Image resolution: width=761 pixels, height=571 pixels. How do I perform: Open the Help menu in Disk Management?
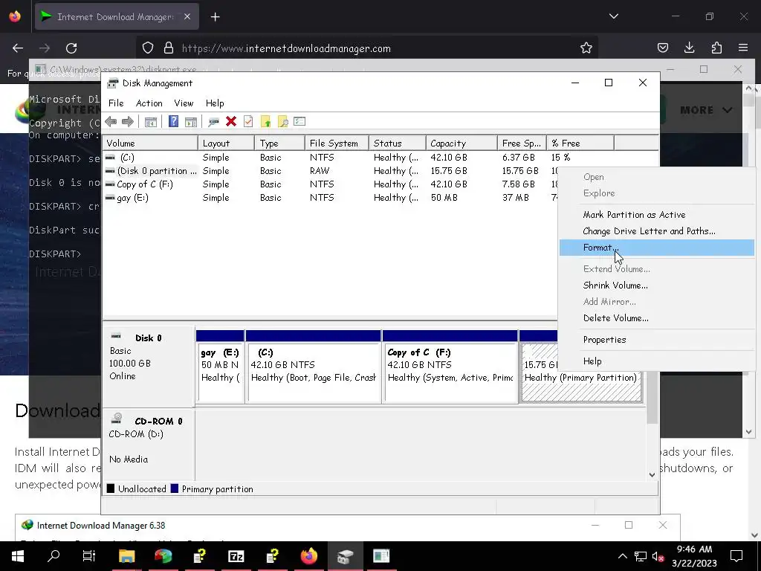[x=215, y=103]
